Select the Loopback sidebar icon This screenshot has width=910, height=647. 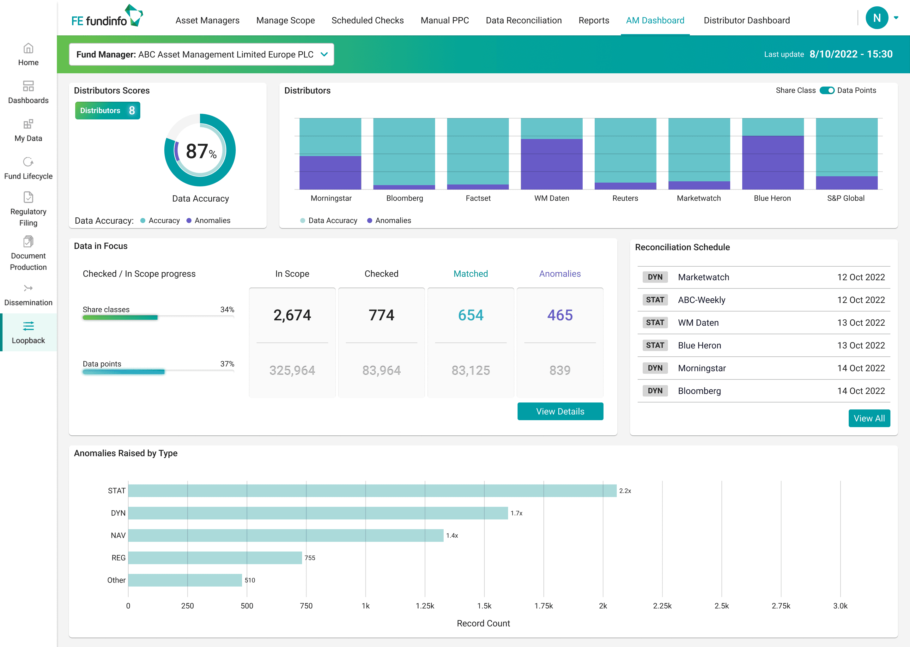pyautogui.click(x=28, y=326)
